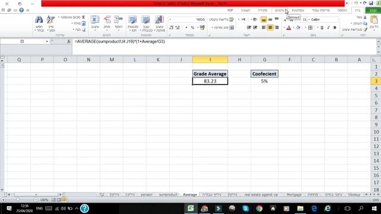Switch to Vlookup sheet tab
Screen dimensions: 381x214
[x=354, y=194]
